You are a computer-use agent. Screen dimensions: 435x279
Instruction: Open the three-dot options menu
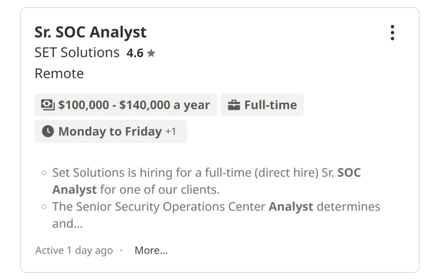point(392,33)
